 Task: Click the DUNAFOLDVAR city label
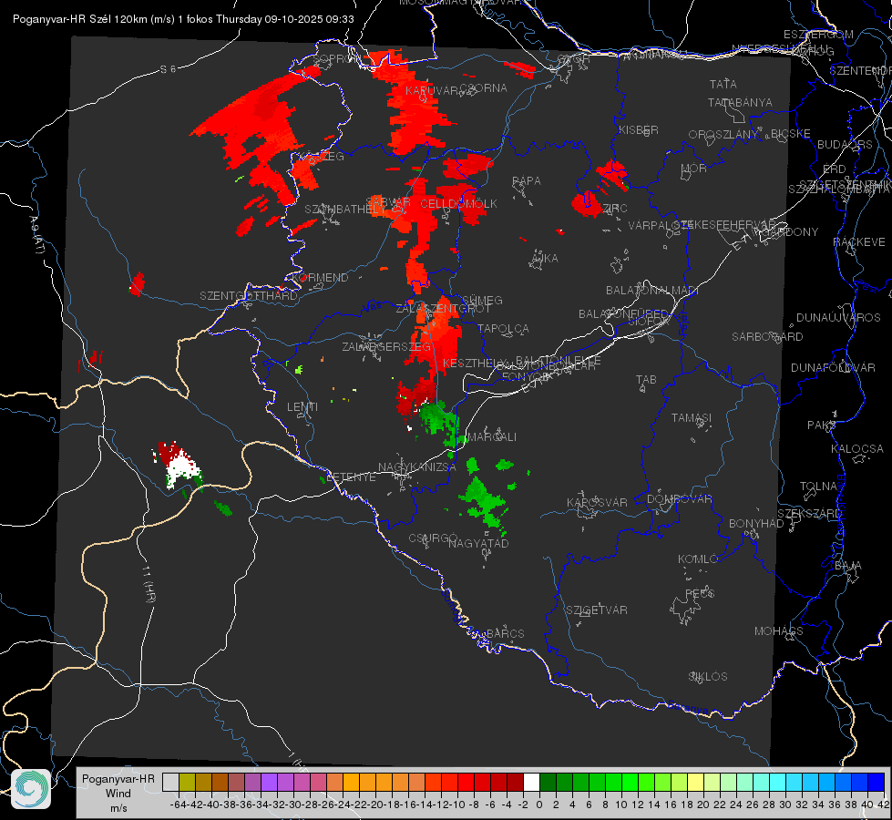pos(833,367)
